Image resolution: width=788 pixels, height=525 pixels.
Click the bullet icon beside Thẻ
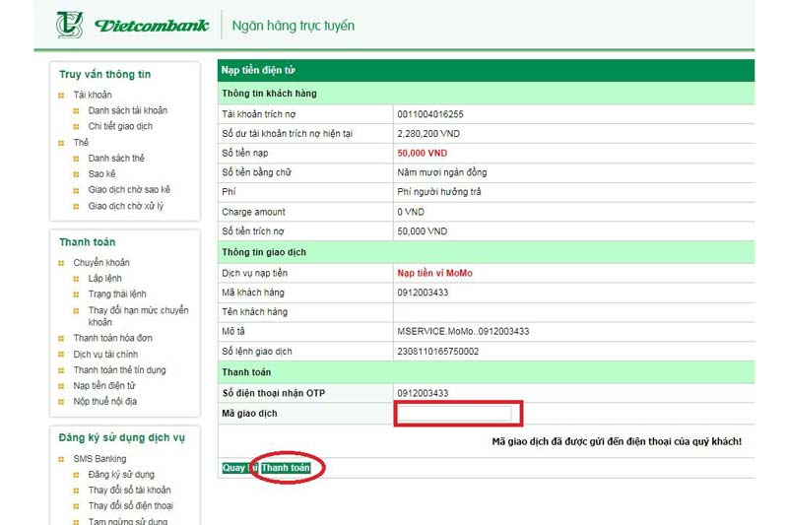coord(61,143)
